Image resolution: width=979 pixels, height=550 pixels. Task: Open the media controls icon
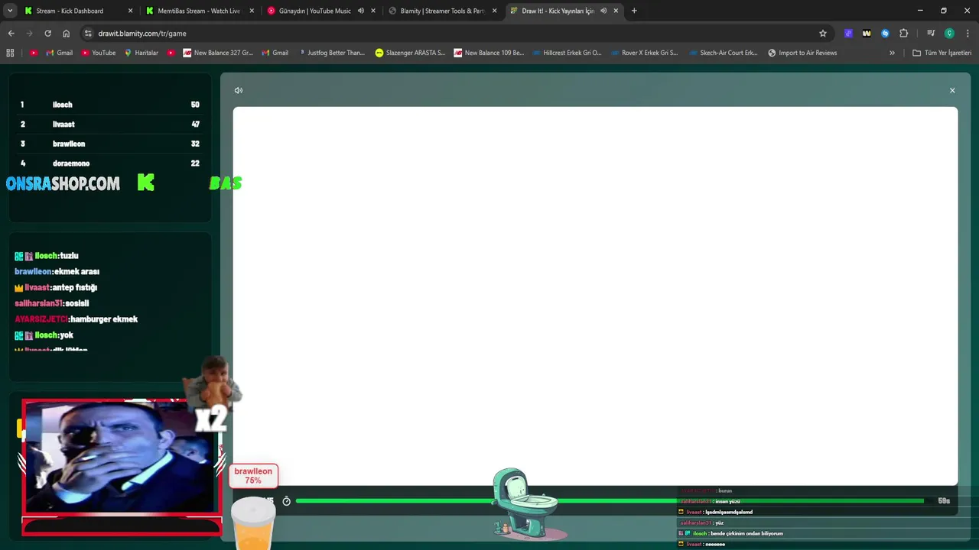[x=931, y=34]
